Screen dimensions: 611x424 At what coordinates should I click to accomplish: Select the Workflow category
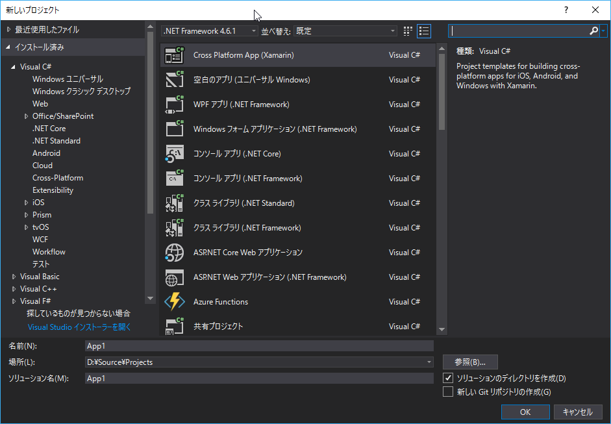pos(49,252)
